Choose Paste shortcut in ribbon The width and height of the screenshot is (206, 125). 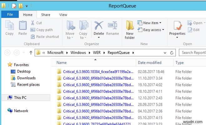click(x=45, y=37)
